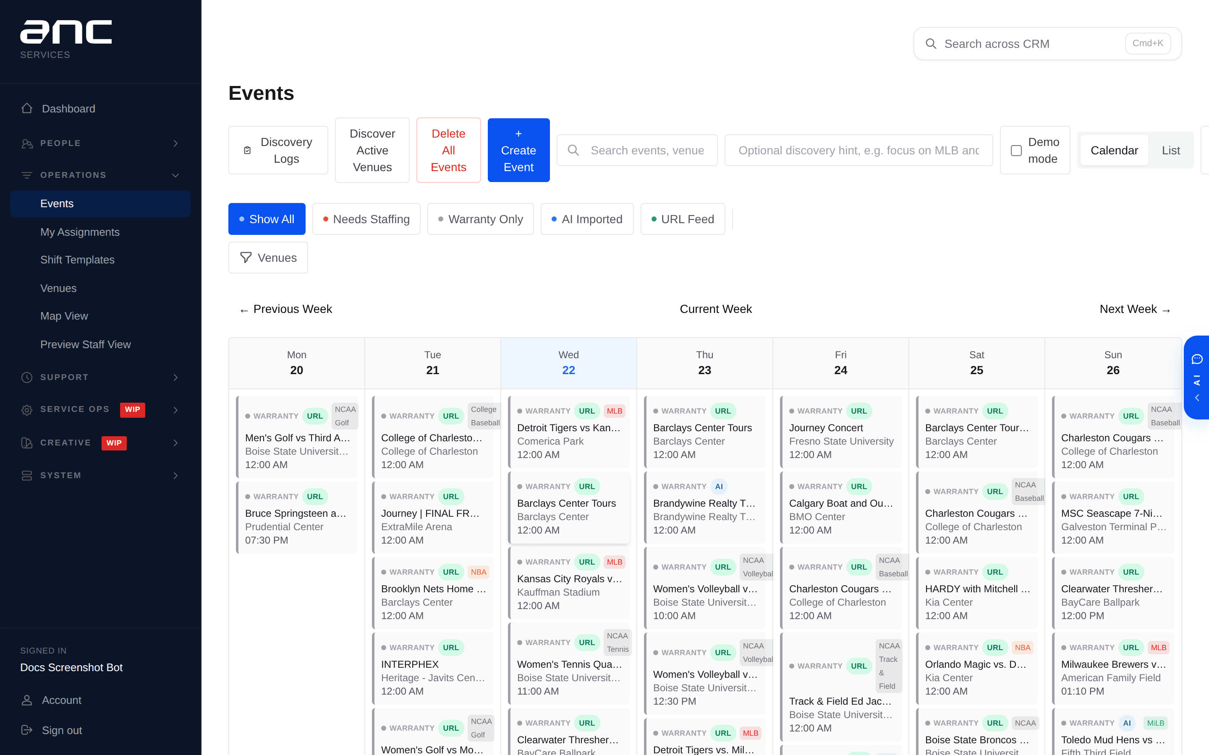Switch to List view
Viewport: 1209px width, 755px height.
[1170, 150]
